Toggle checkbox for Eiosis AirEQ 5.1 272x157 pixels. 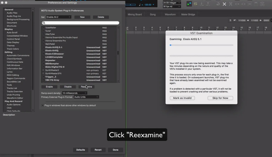(x=43, y=47)
